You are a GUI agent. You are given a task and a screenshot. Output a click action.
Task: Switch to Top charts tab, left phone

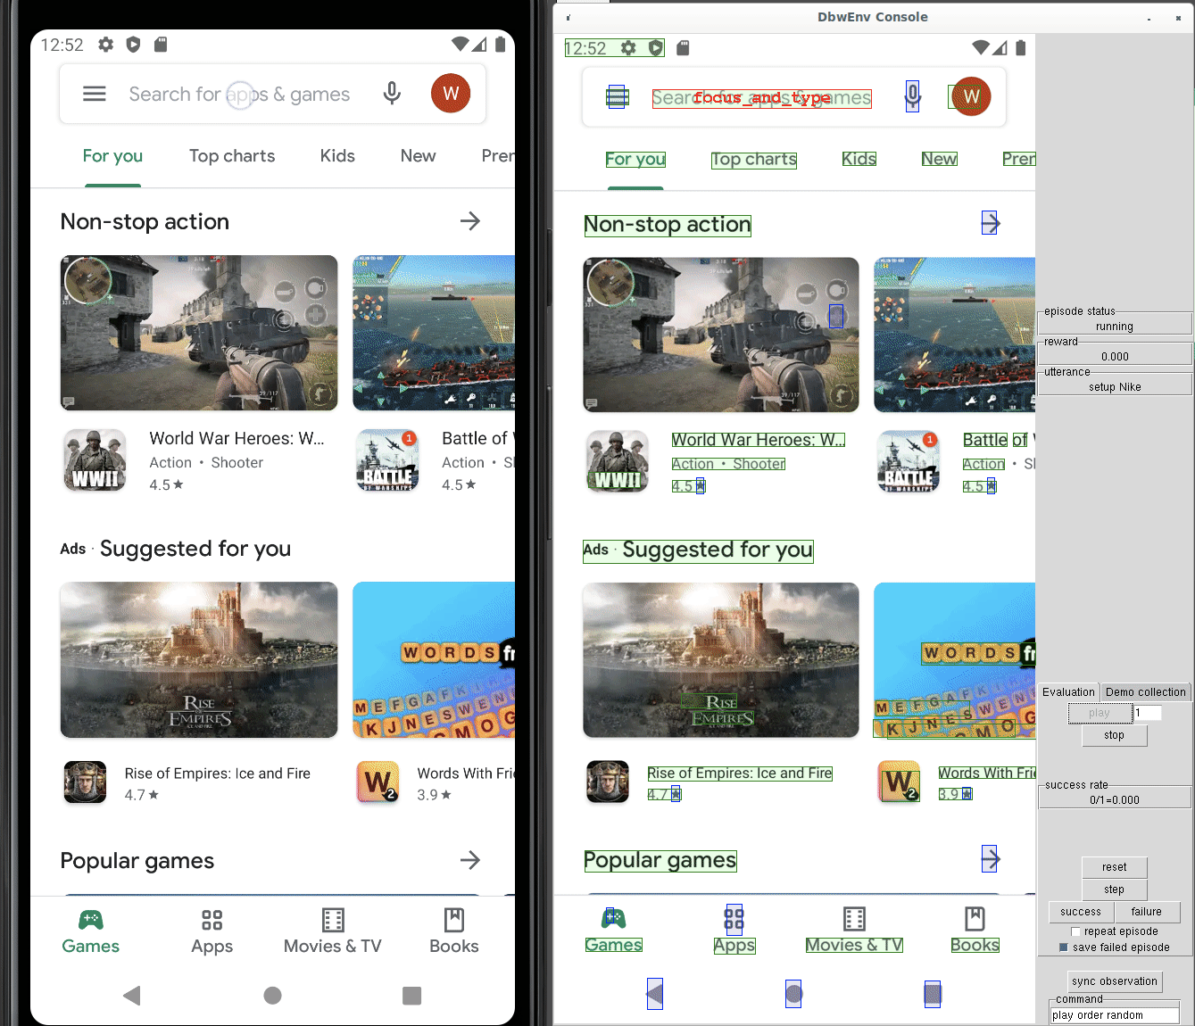click(x=232, y=156)
